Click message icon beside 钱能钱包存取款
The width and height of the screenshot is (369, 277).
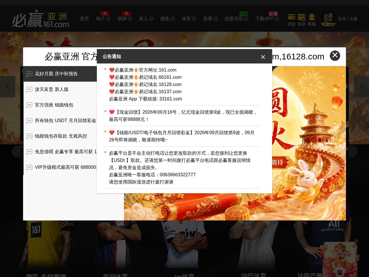click(x=29, y=136)
